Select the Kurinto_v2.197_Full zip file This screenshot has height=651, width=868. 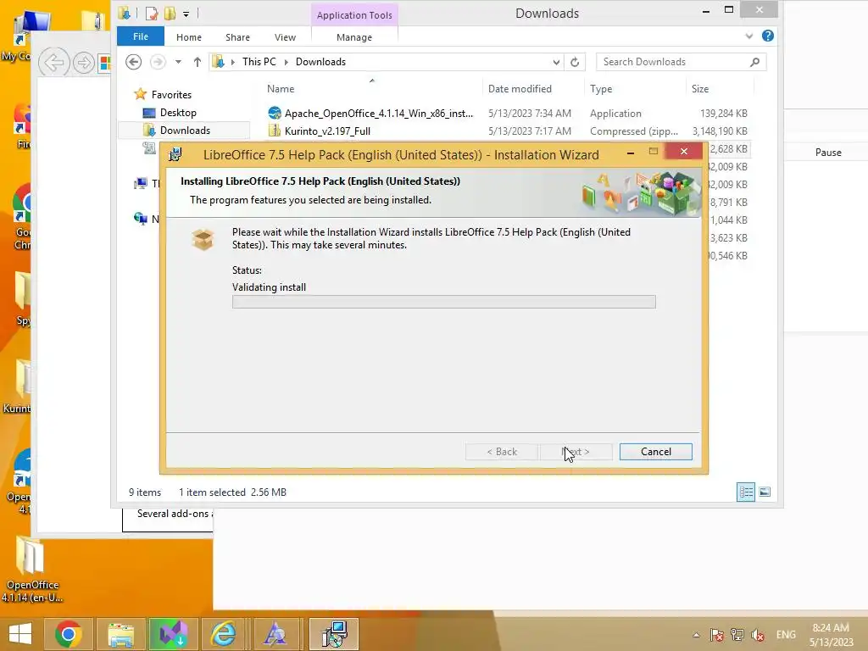point(327,131)
